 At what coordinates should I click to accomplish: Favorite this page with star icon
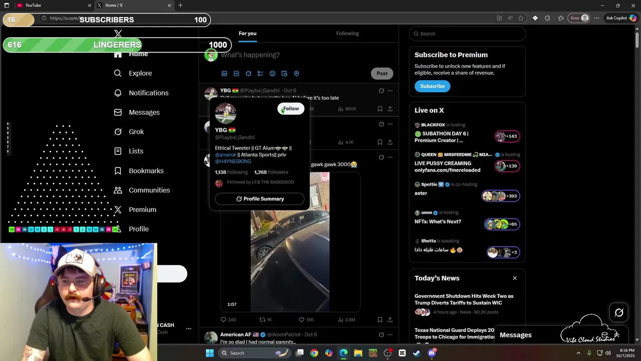click(x=521, y=18)
